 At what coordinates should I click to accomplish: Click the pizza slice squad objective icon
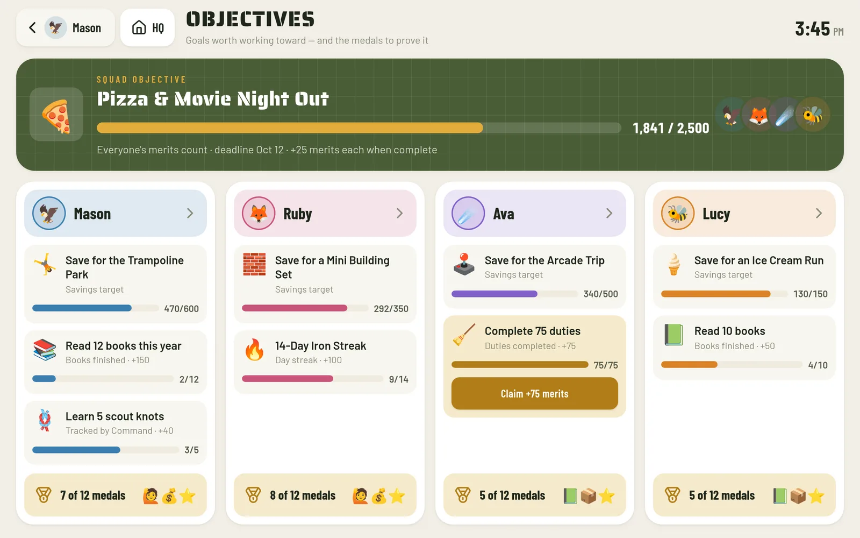tap(56, 115)
